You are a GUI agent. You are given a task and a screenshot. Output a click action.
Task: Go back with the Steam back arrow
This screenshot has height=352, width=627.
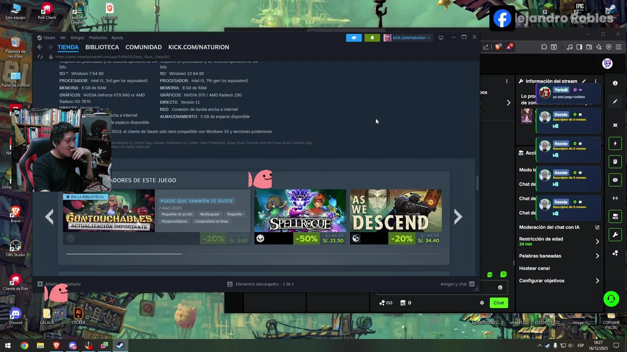pos(40,47)
